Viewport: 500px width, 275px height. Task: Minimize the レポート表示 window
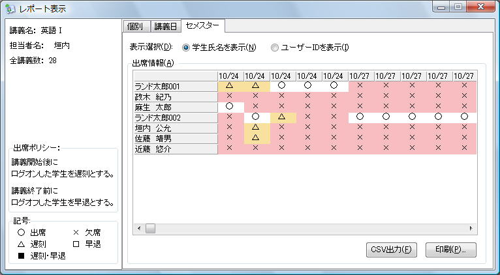click(x=441, y=7)
